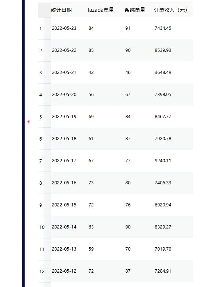This screenshot has width=215, height=287.
Task: Click order income value 8329.27
Action: [x=163, y=227]
